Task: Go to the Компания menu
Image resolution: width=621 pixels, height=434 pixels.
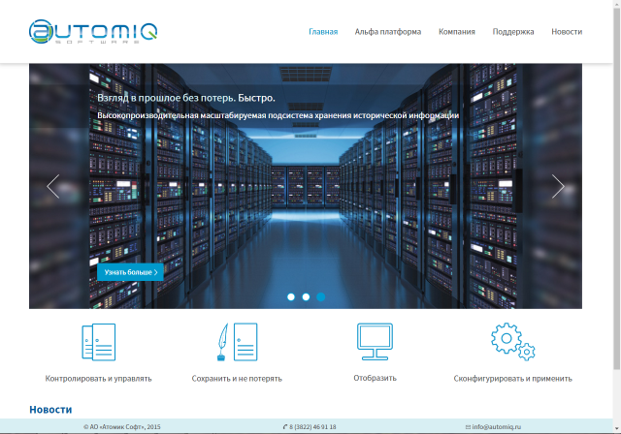Action: (x=457, y=32)
